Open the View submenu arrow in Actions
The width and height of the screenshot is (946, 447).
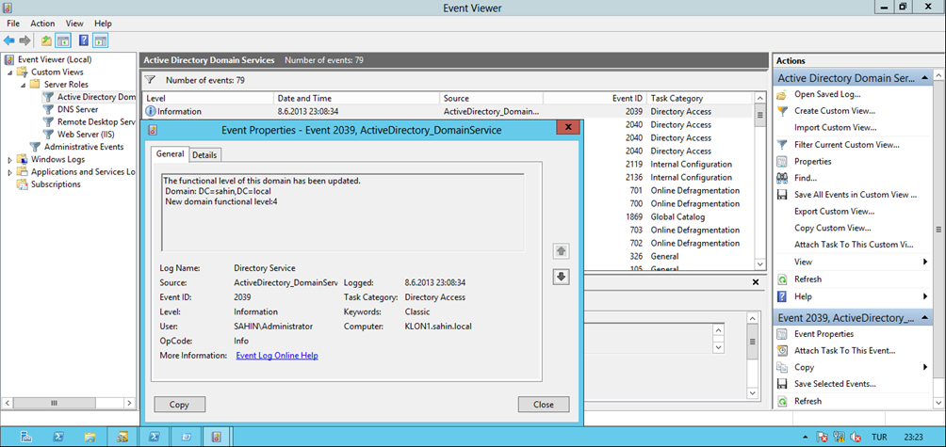[925, 262]
